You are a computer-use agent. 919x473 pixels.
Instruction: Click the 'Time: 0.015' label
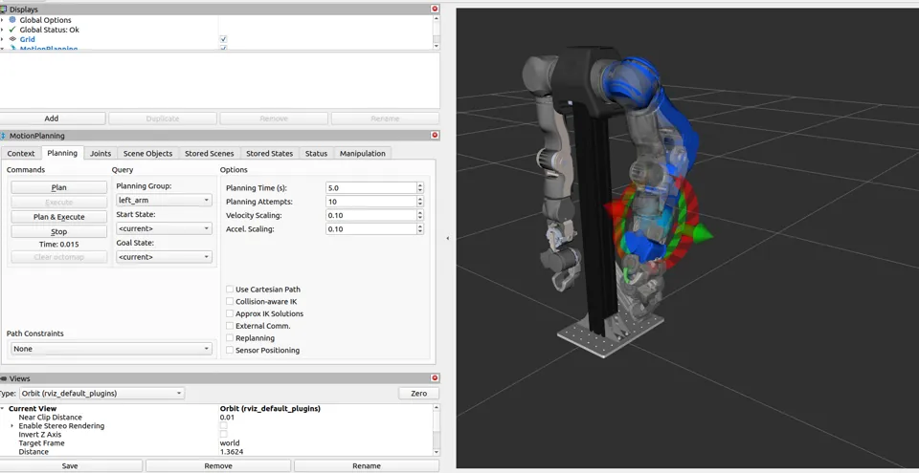click(x=59, y=245)
